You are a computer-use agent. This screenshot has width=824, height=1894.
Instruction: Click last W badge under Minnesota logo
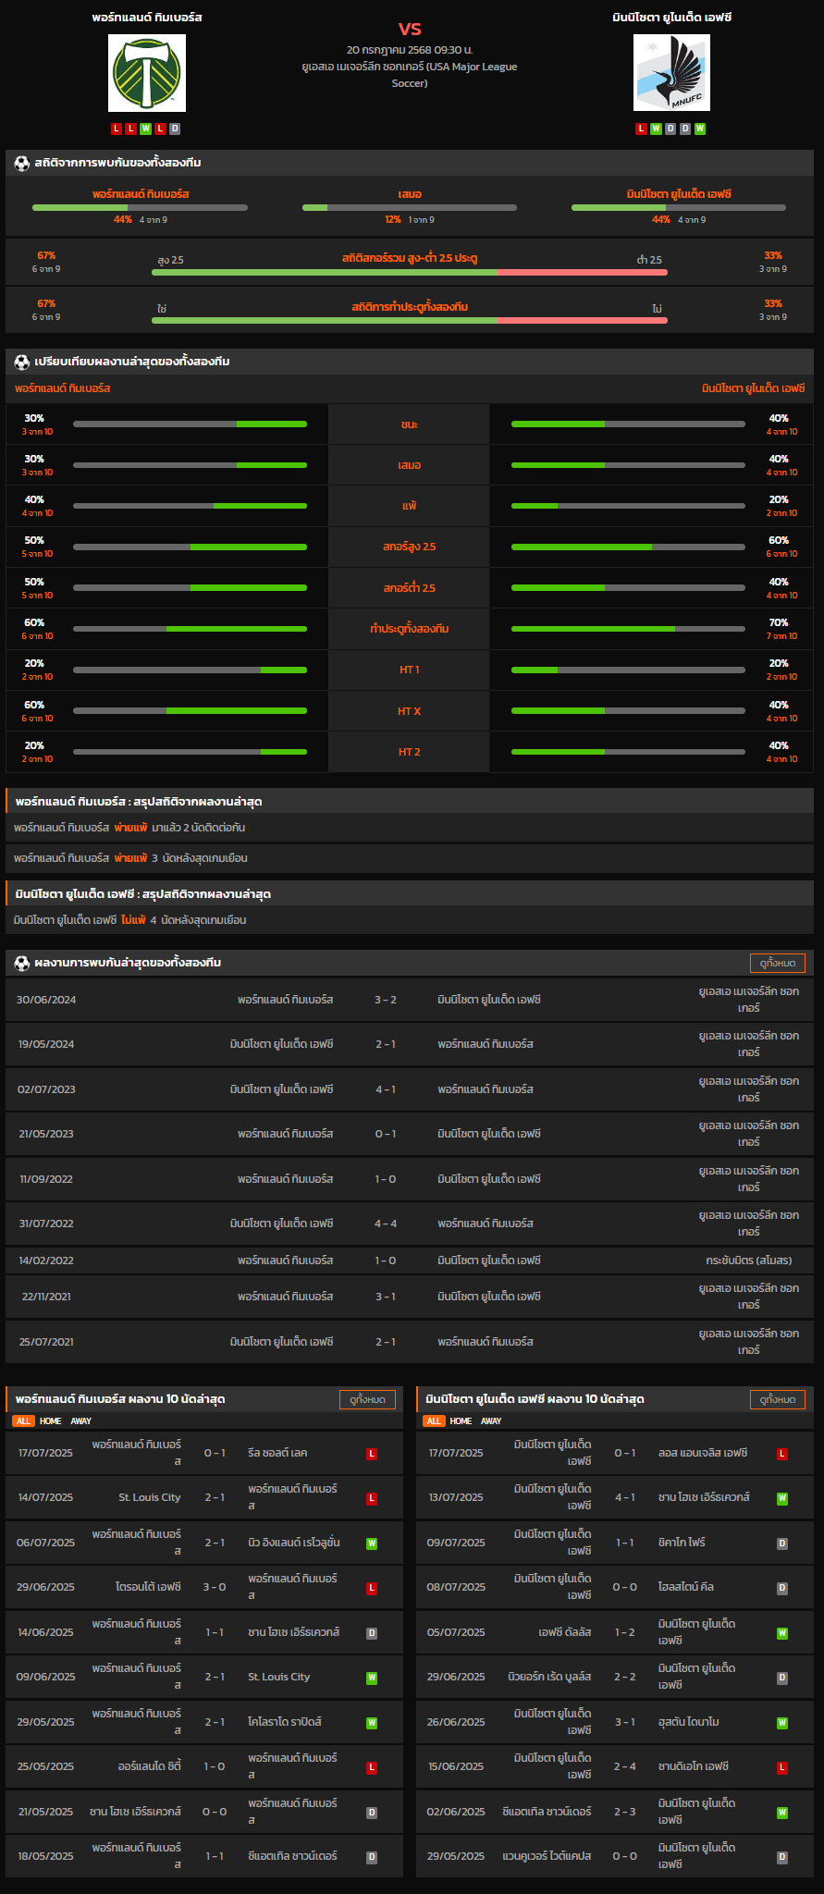click(700, 129)
